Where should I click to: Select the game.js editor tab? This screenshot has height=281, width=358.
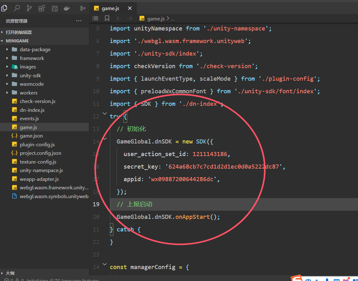[110, 8]
